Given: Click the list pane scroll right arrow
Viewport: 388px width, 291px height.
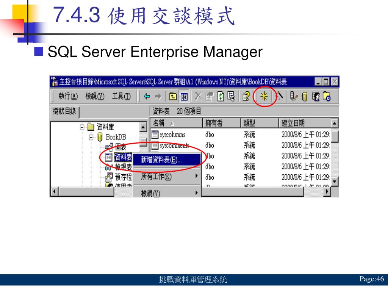Looking at the screenshot, I should (327, 192).
